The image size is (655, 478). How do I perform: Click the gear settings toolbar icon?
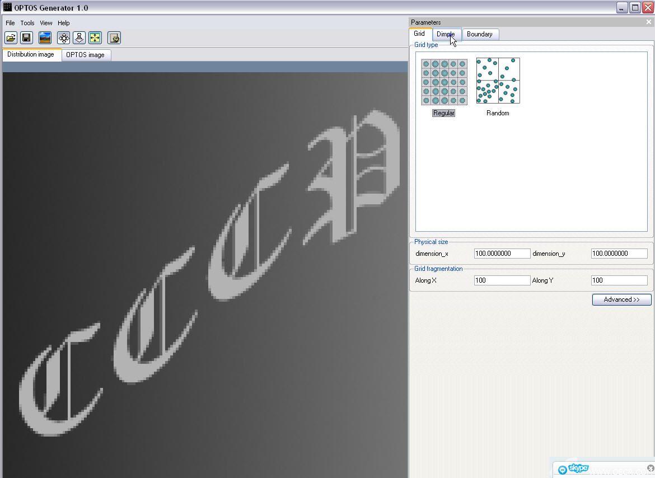(x=114, y=38)
